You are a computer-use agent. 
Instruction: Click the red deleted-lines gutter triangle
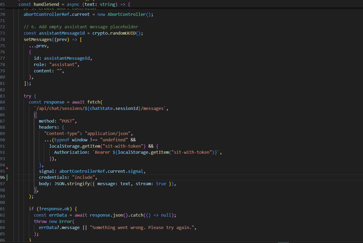[7, 168]
